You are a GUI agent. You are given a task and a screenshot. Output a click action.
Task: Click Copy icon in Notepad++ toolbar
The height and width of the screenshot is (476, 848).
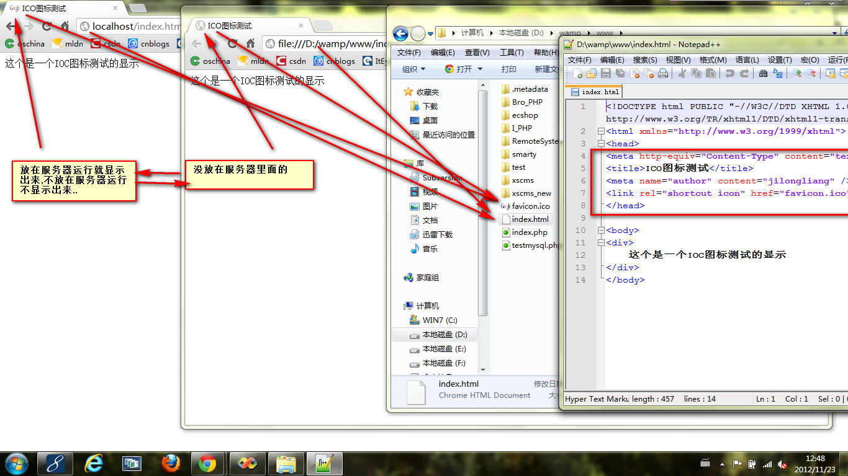point(696,73)
